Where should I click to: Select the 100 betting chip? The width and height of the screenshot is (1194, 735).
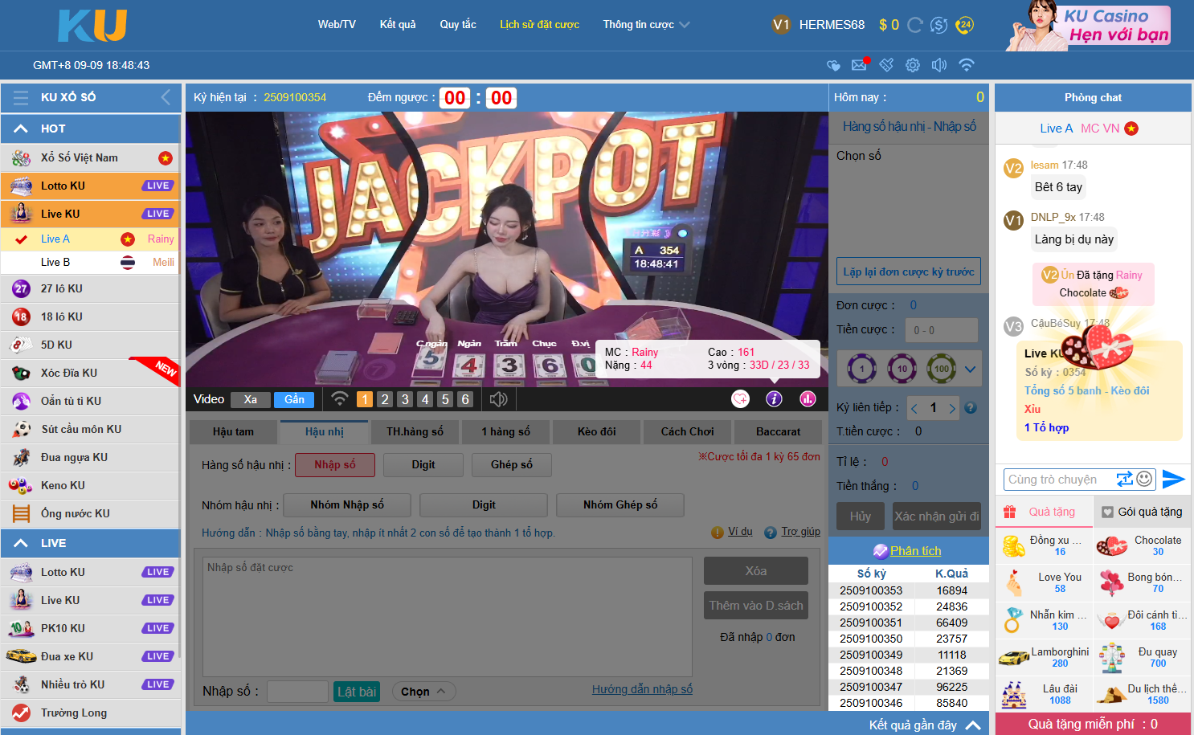click(x=941, y=369)
